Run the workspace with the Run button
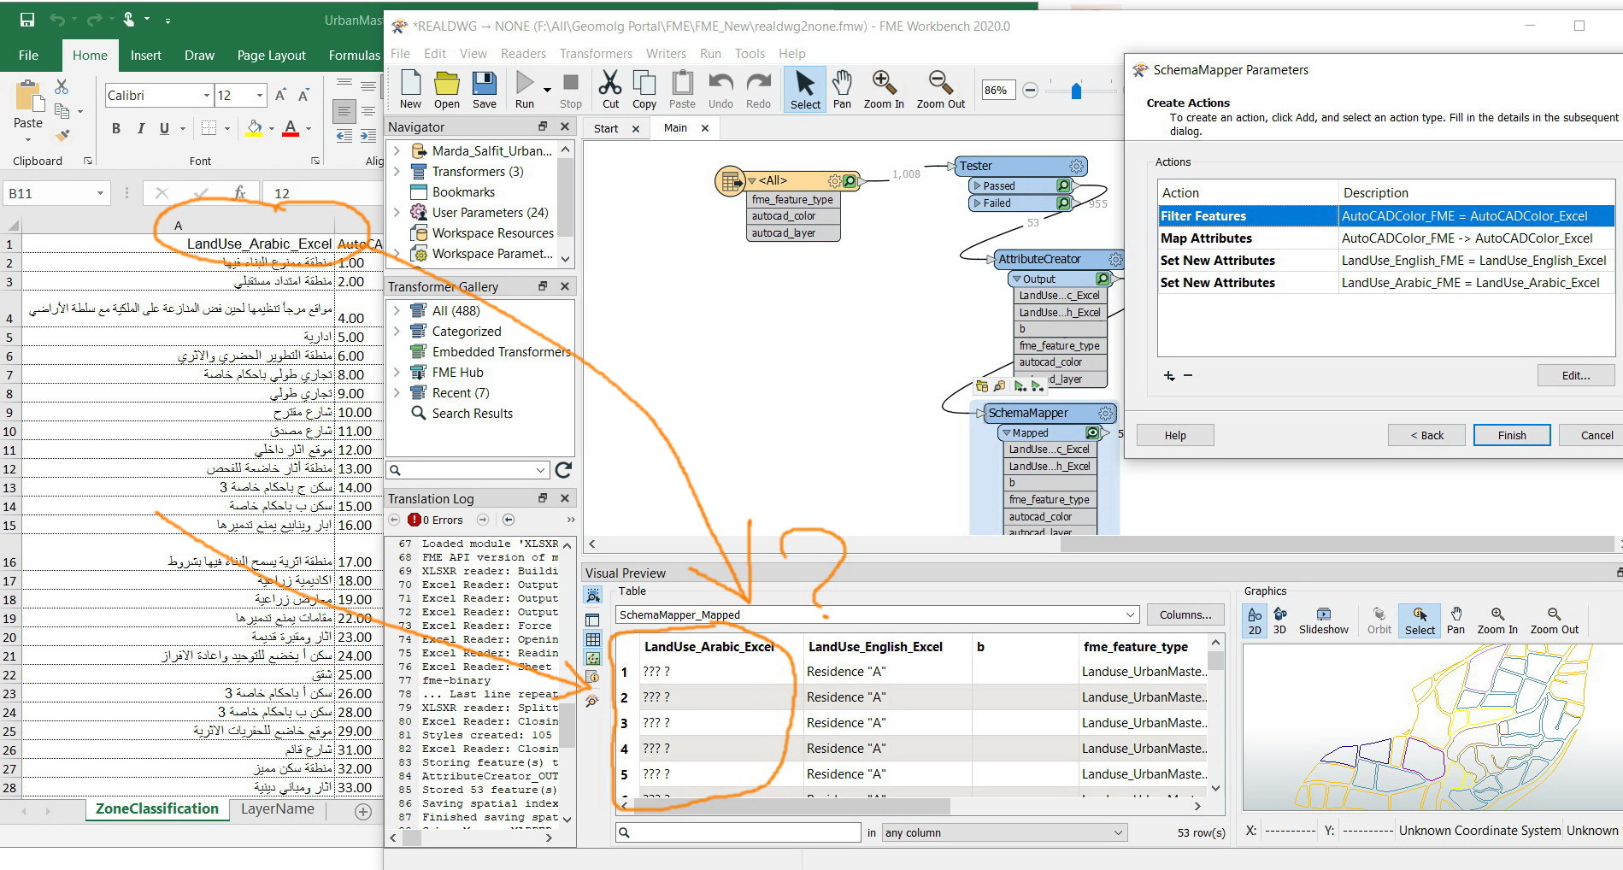The image size is (1623, 870). (x=525, y=89)
